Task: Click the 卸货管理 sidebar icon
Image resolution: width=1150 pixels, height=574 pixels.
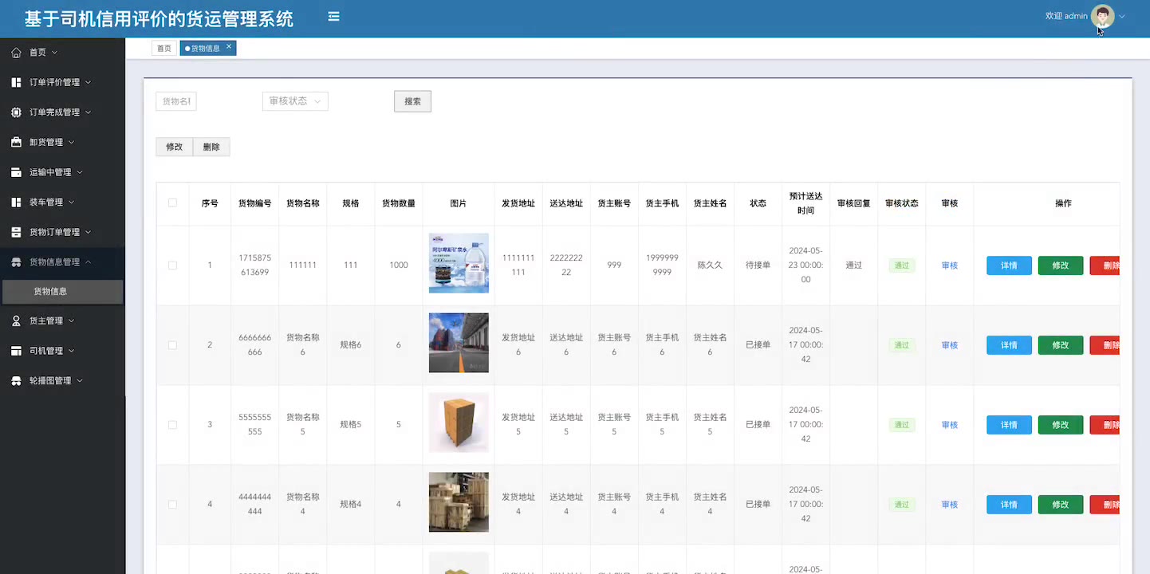Action: pyautogui.click(x=16, y=143)
